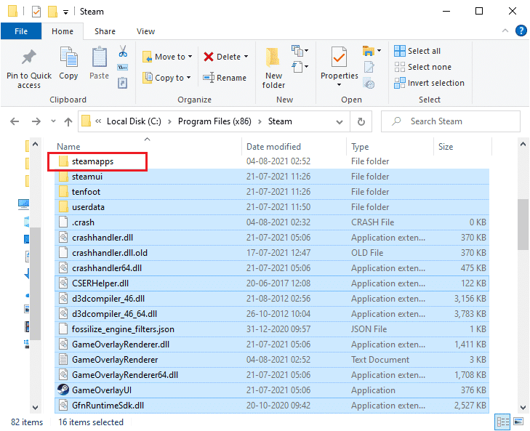Expand the Open button dropdown arrow
Screen dimensions: 530x431
click(x=380, y=51)
